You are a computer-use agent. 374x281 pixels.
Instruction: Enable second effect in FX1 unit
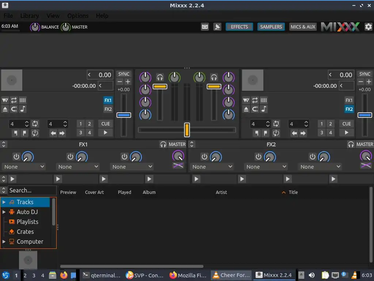pyautogui.click(x=70, y=157)
